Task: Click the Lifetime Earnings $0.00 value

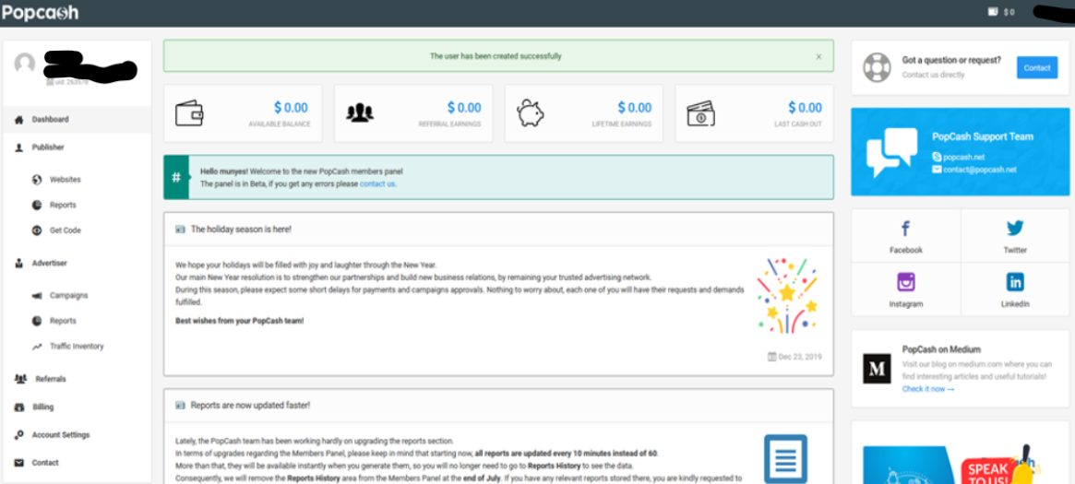Action: [635, 108]
